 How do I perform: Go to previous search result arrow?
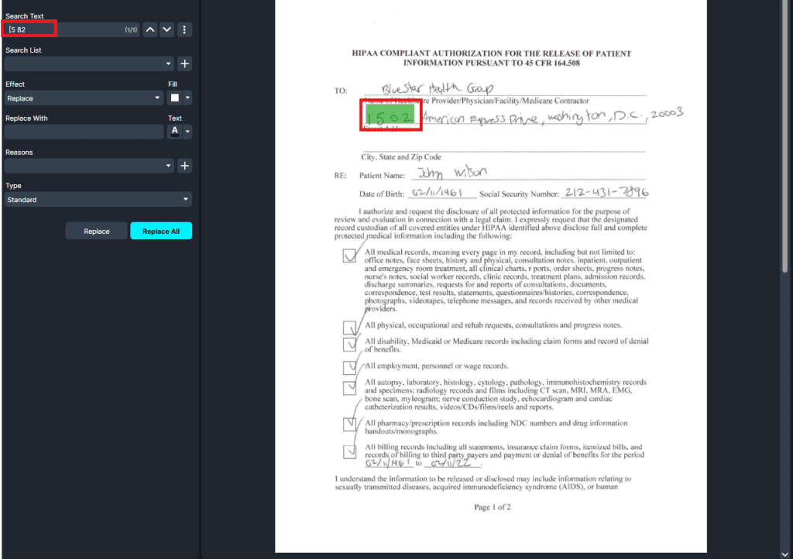150,29
